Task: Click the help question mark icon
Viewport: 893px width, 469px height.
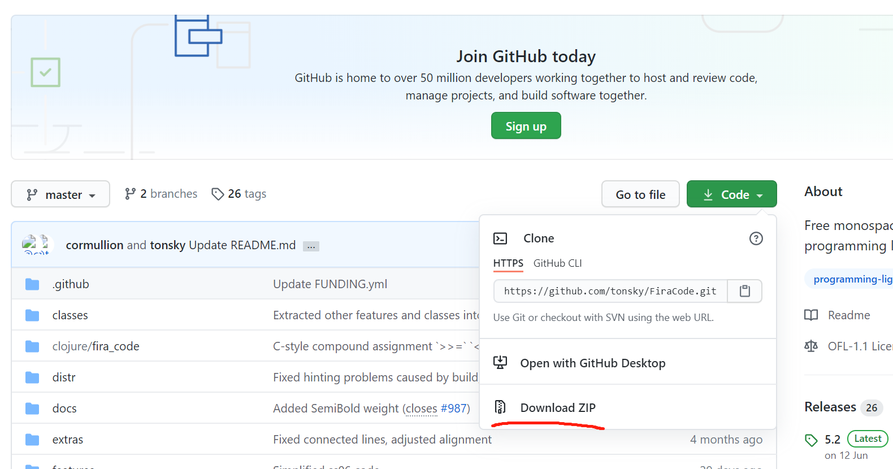Action: (x=756, y=238)
